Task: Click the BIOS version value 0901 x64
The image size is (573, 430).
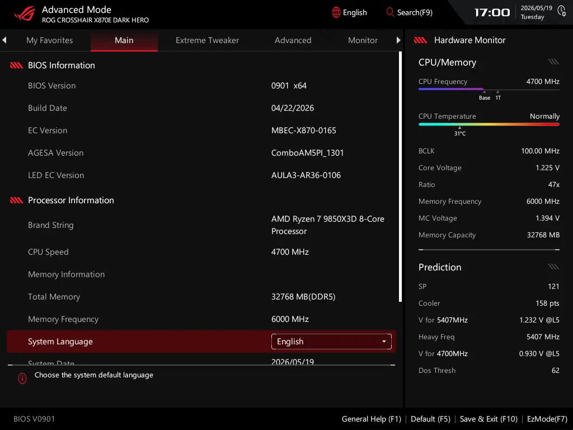Action: 289,86
